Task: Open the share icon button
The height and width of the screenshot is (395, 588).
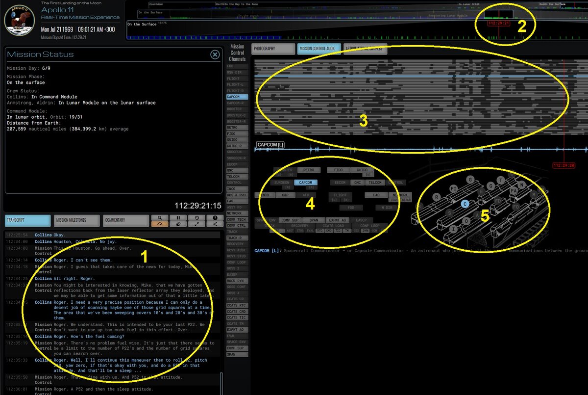Action: click(215, 224)
